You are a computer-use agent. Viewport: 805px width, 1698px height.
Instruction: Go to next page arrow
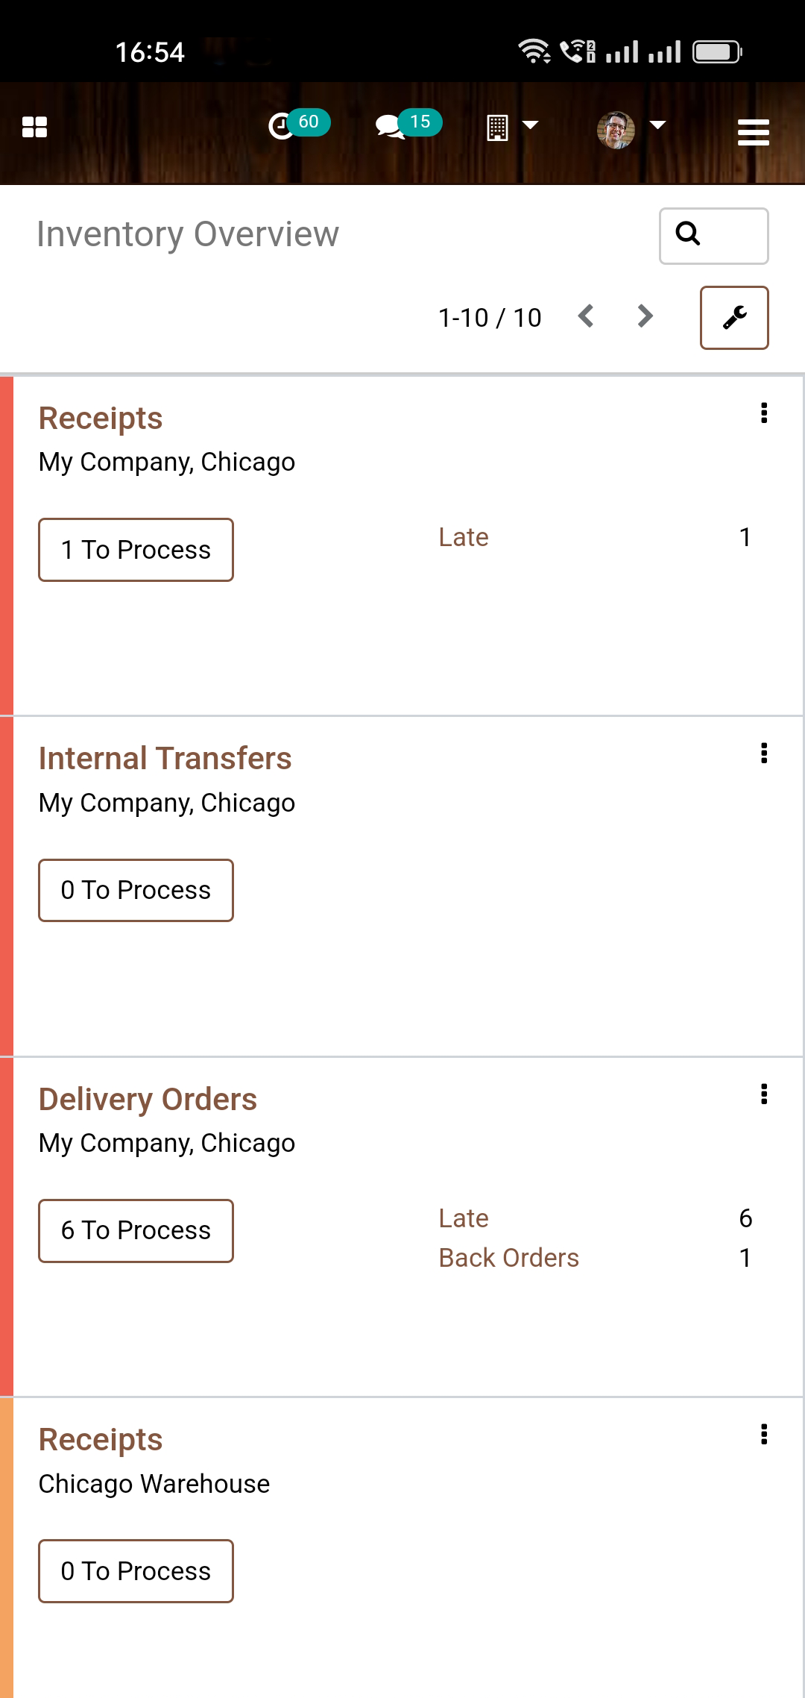click(x=645, y=316)
